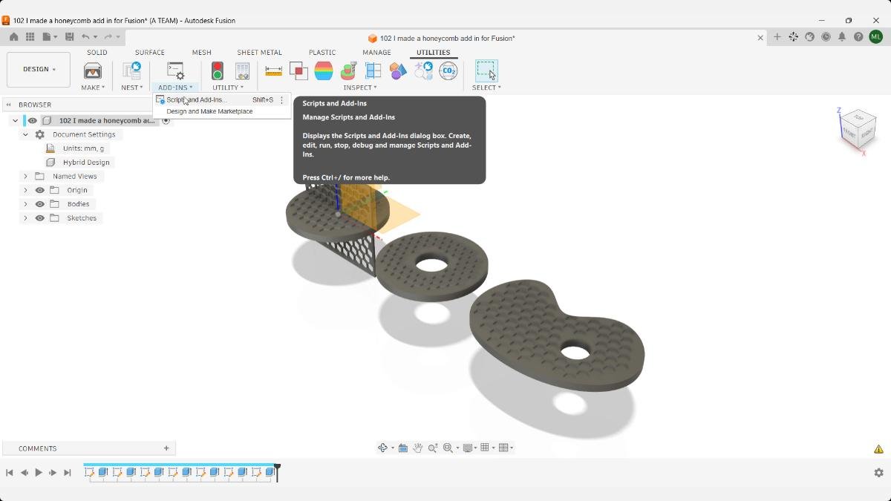Jump to the timeline beginning

10,473
